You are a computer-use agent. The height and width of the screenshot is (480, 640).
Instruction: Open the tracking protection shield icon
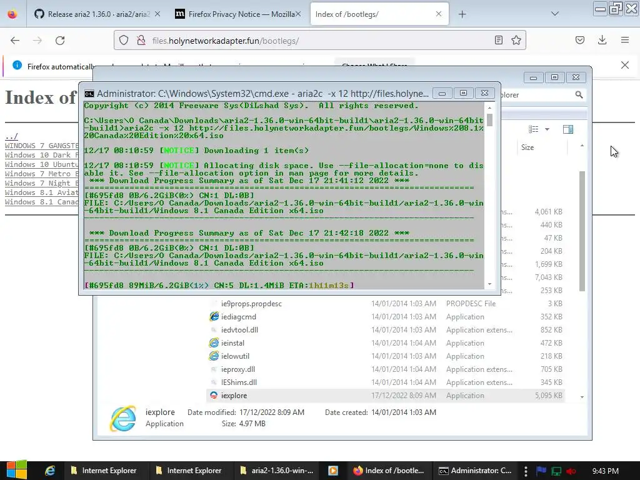[x=124, y=41]
